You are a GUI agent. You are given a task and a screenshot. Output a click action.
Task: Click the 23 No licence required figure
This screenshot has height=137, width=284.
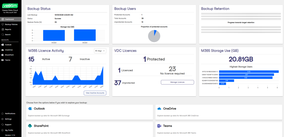(x=172, y=69)
